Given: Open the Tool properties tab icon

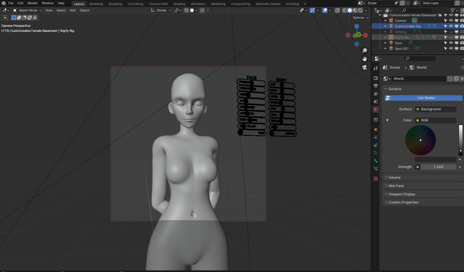Looking at the screenshot, I should click(376, 68).
